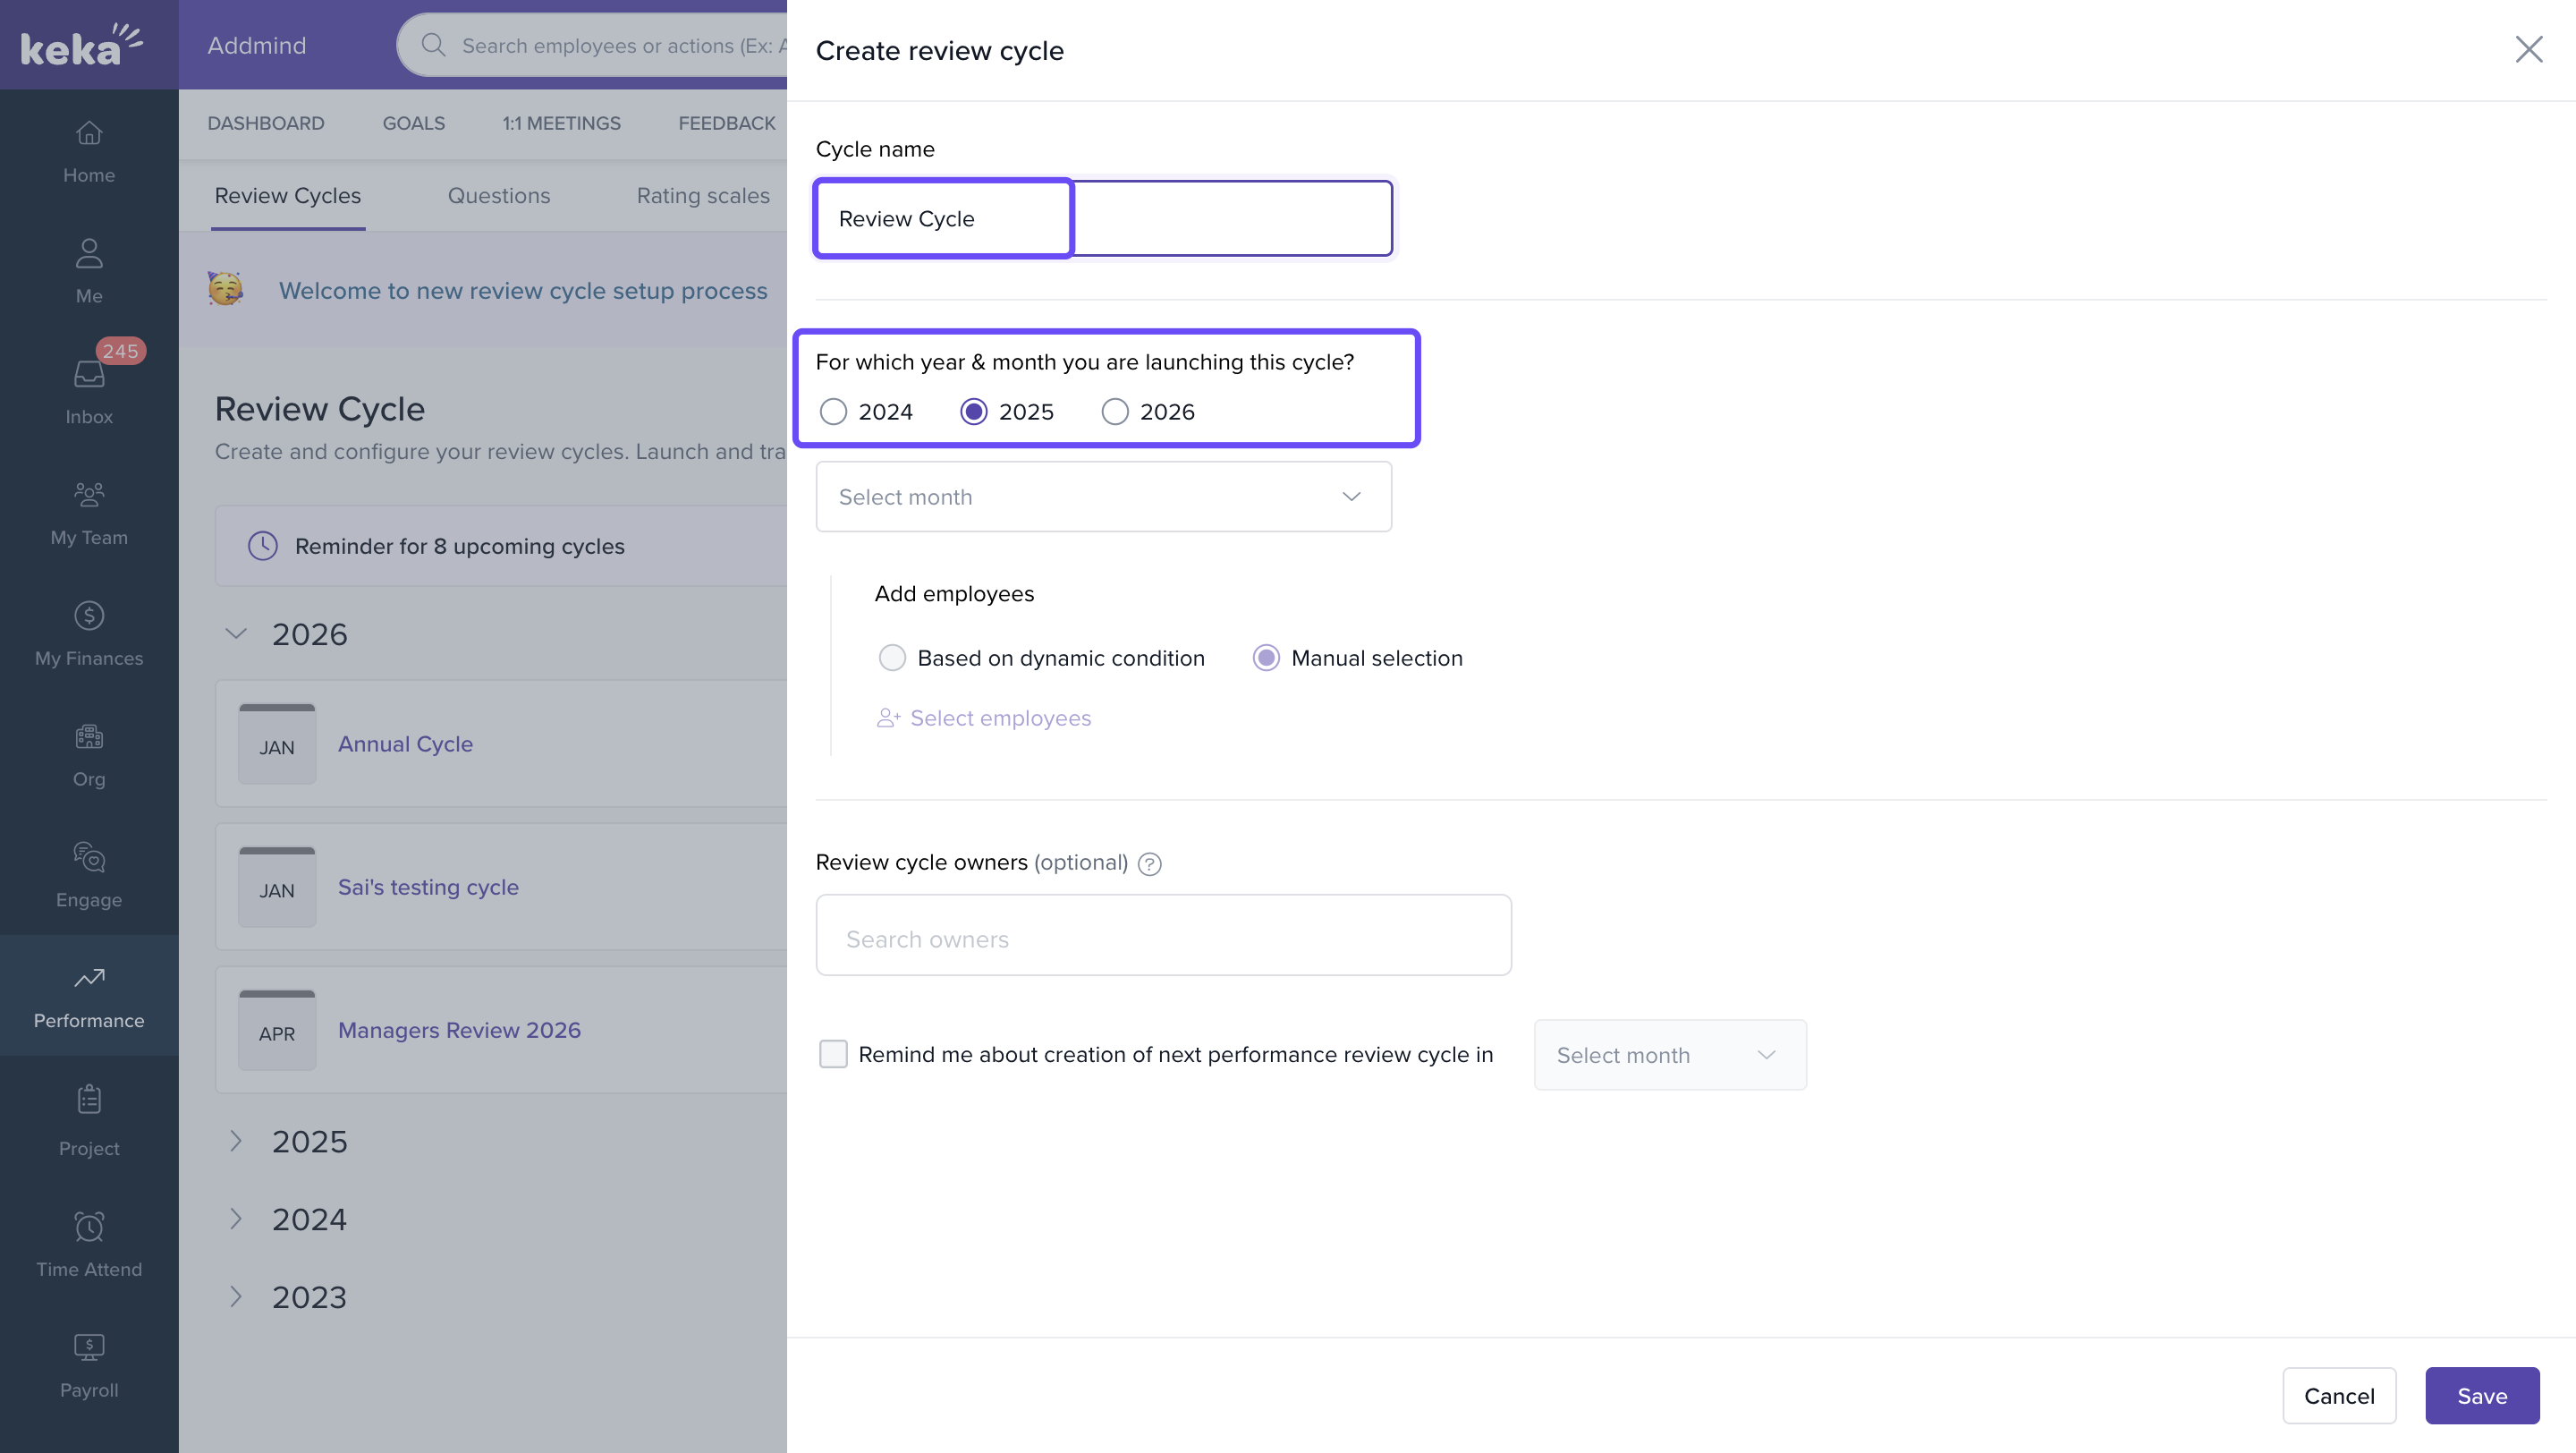Image resolution: width=2576 pixels, height=1453 pixels.
Task: Open the Payroll sidebar icon
Action: coord(89,1347)
